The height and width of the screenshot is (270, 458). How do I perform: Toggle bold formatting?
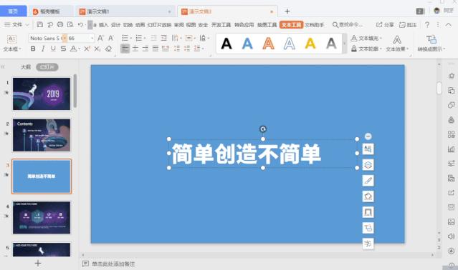33,49
